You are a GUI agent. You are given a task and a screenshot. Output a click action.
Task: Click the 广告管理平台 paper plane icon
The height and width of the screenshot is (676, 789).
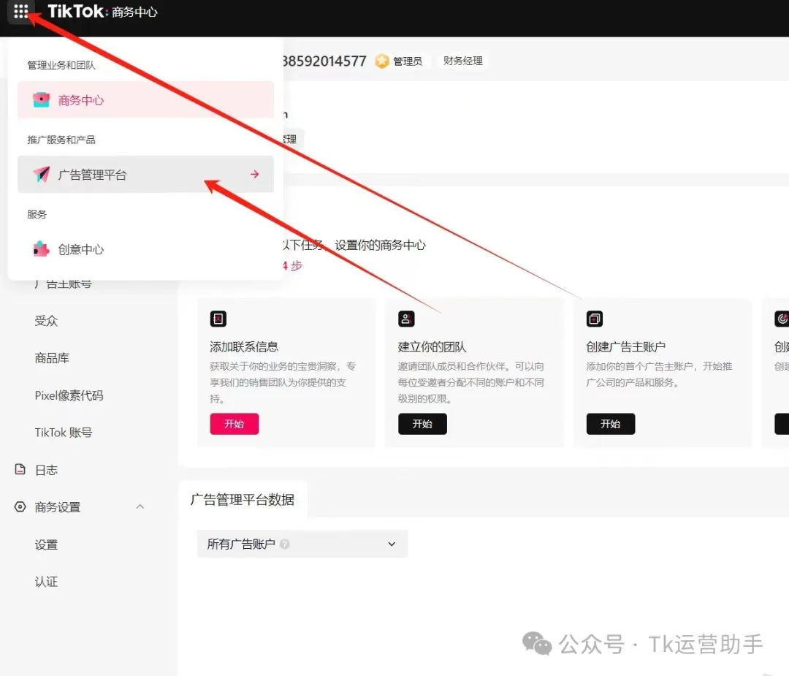click(x=42, y=175)
